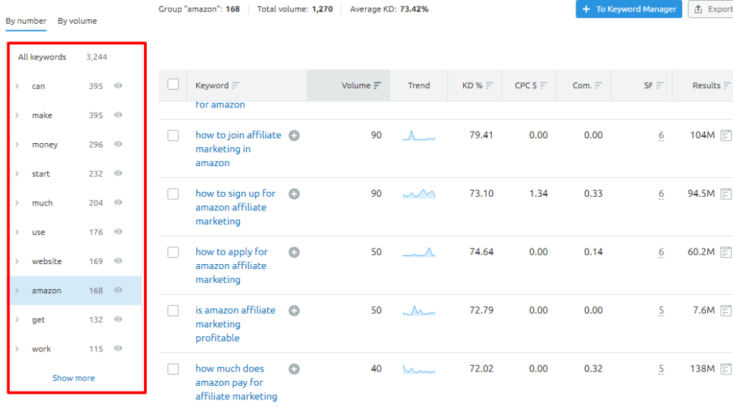Check the select-all checkbox in table header
Image resolution: width=733 pixels, height=408 pixels.
pyautogui.click(x=173, y=84)
